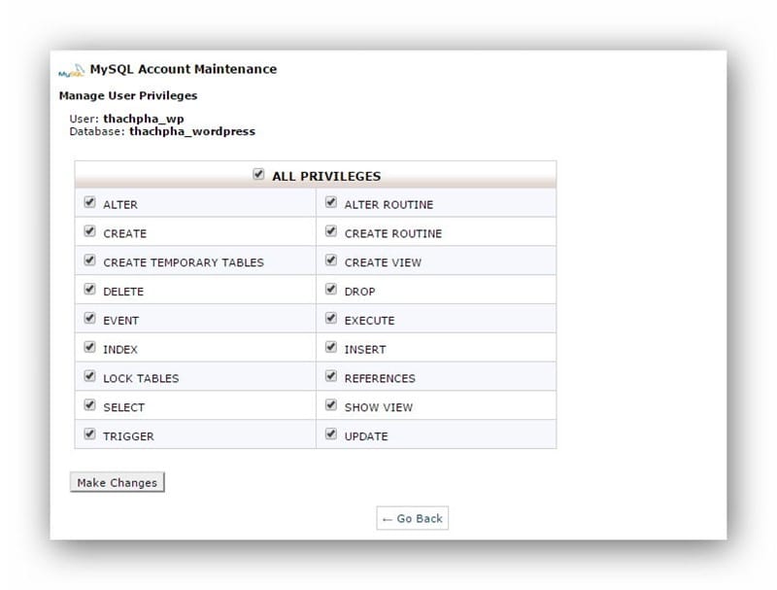Disable CREATE TEMPORARY TABLES privilege checkbox
The width and height of the screenshot is (777, 590).
[89, 260]
